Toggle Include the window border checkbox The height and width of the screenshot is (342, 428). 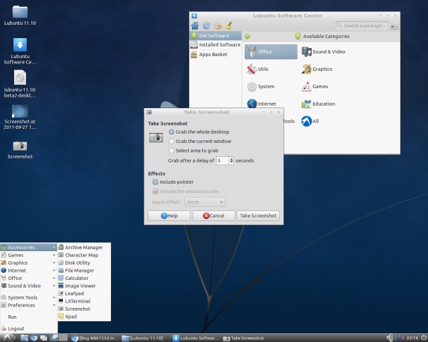(155, 191)
